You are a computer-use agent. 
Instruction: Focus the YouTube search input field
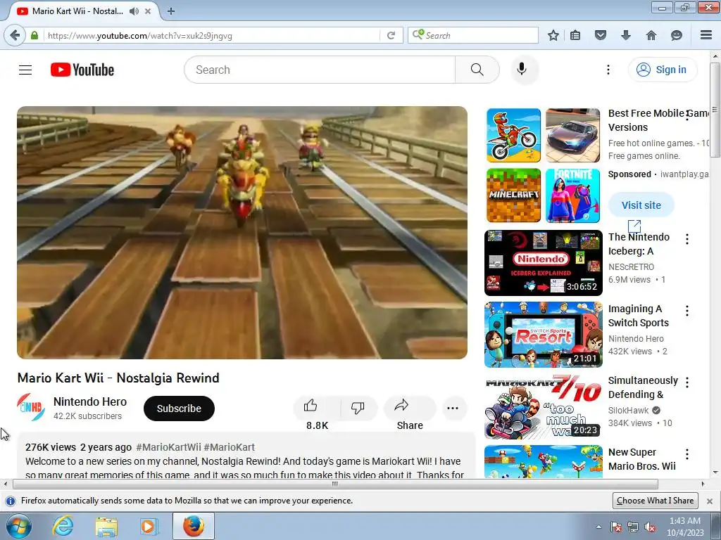point(320,70)
